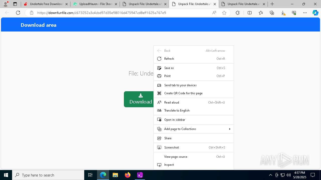Image resolution: width=321 pixels, height=180 pixels.
Task: Show hidden system tray icons
Action: 270,175
